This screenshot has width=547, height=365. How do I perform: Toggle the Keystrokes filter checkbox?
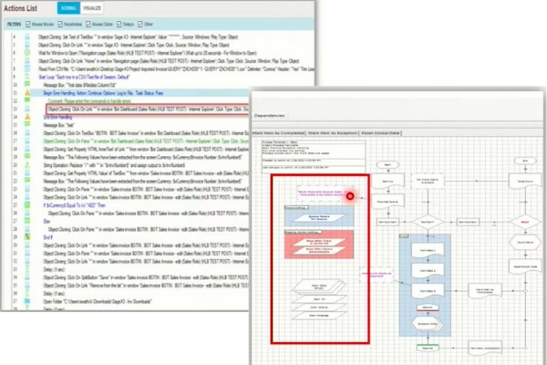point(60,24)
